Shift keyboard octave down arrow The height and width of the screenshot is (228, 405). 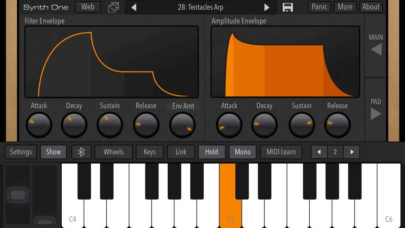pos(319,152)
